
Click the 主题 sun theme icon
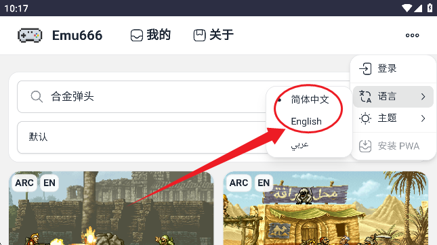point(365,118)
